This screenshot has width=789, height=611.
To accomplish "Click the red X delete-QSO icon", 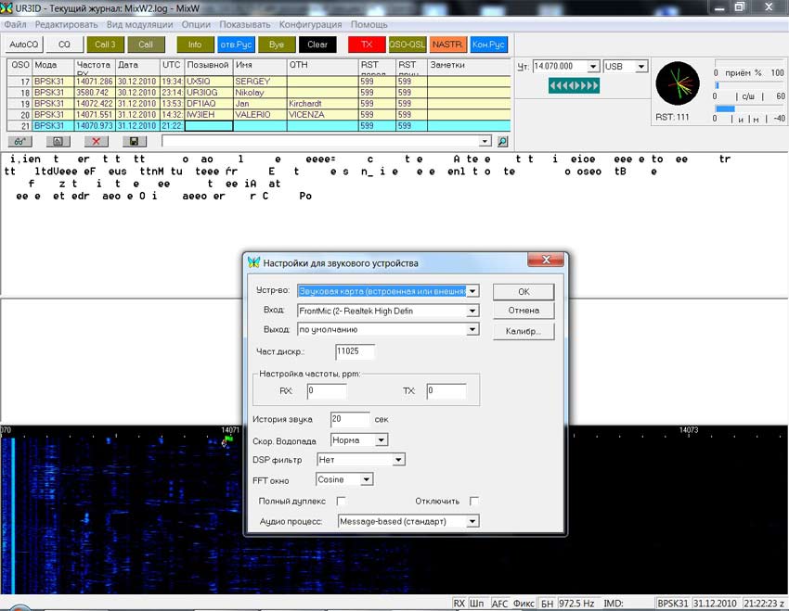I will 95,142.
